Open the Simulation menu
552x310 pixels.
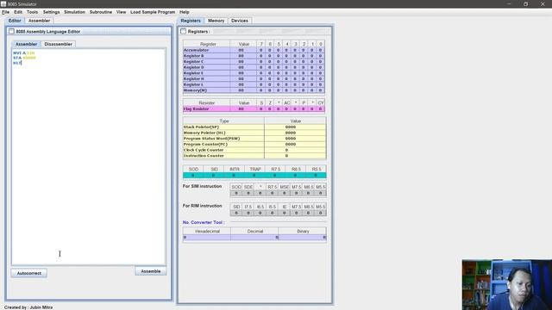74,12
